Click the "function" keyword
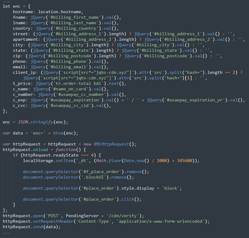249x238 pixels. pyautogui.click(x=66, y=150)
